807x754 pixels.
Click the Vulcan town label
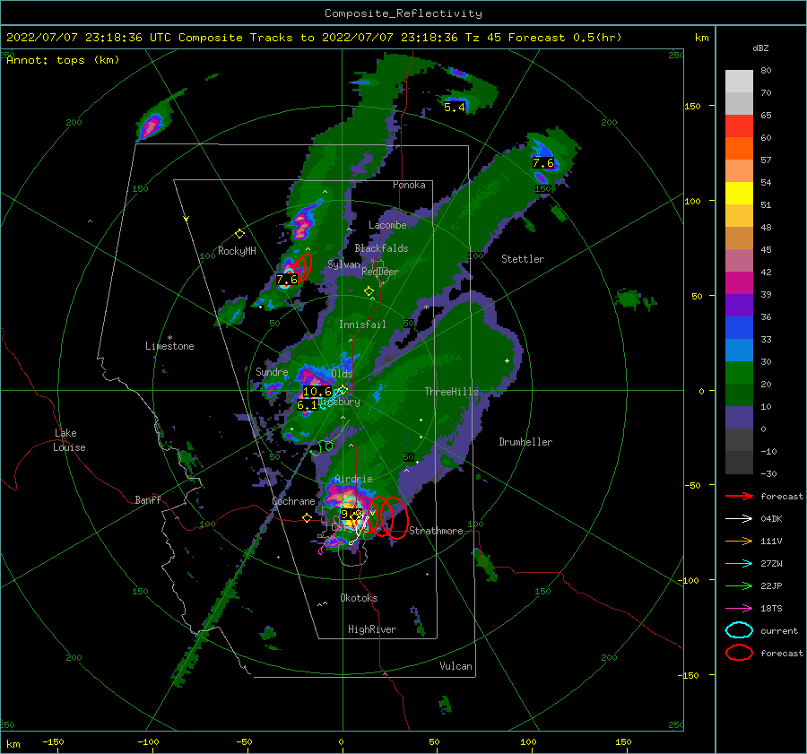coord(456,666)
